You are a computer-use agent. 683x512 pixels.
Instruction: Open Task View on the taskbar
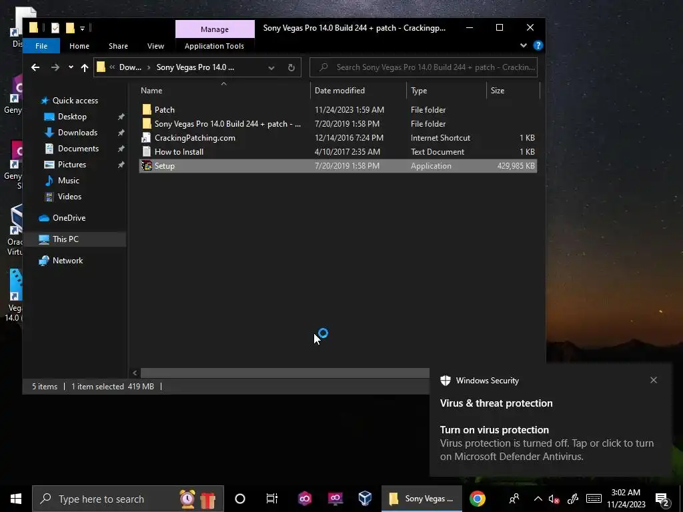click(x=272, y=499)
